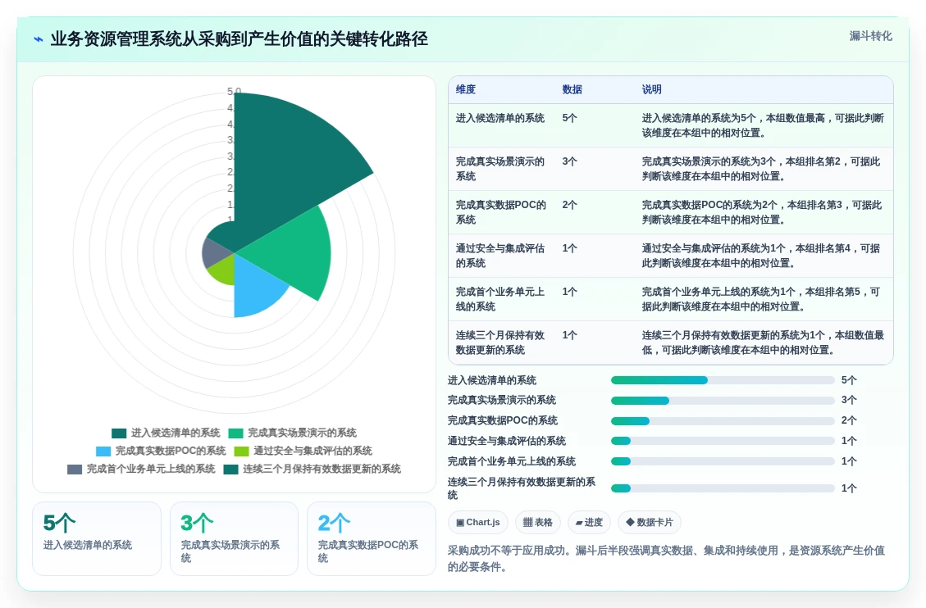Toggle legend swatch for 完成首个业务单元上线的系统
Image resolution: width=926 pixels, height=608 pixels.
click(75, 470)
